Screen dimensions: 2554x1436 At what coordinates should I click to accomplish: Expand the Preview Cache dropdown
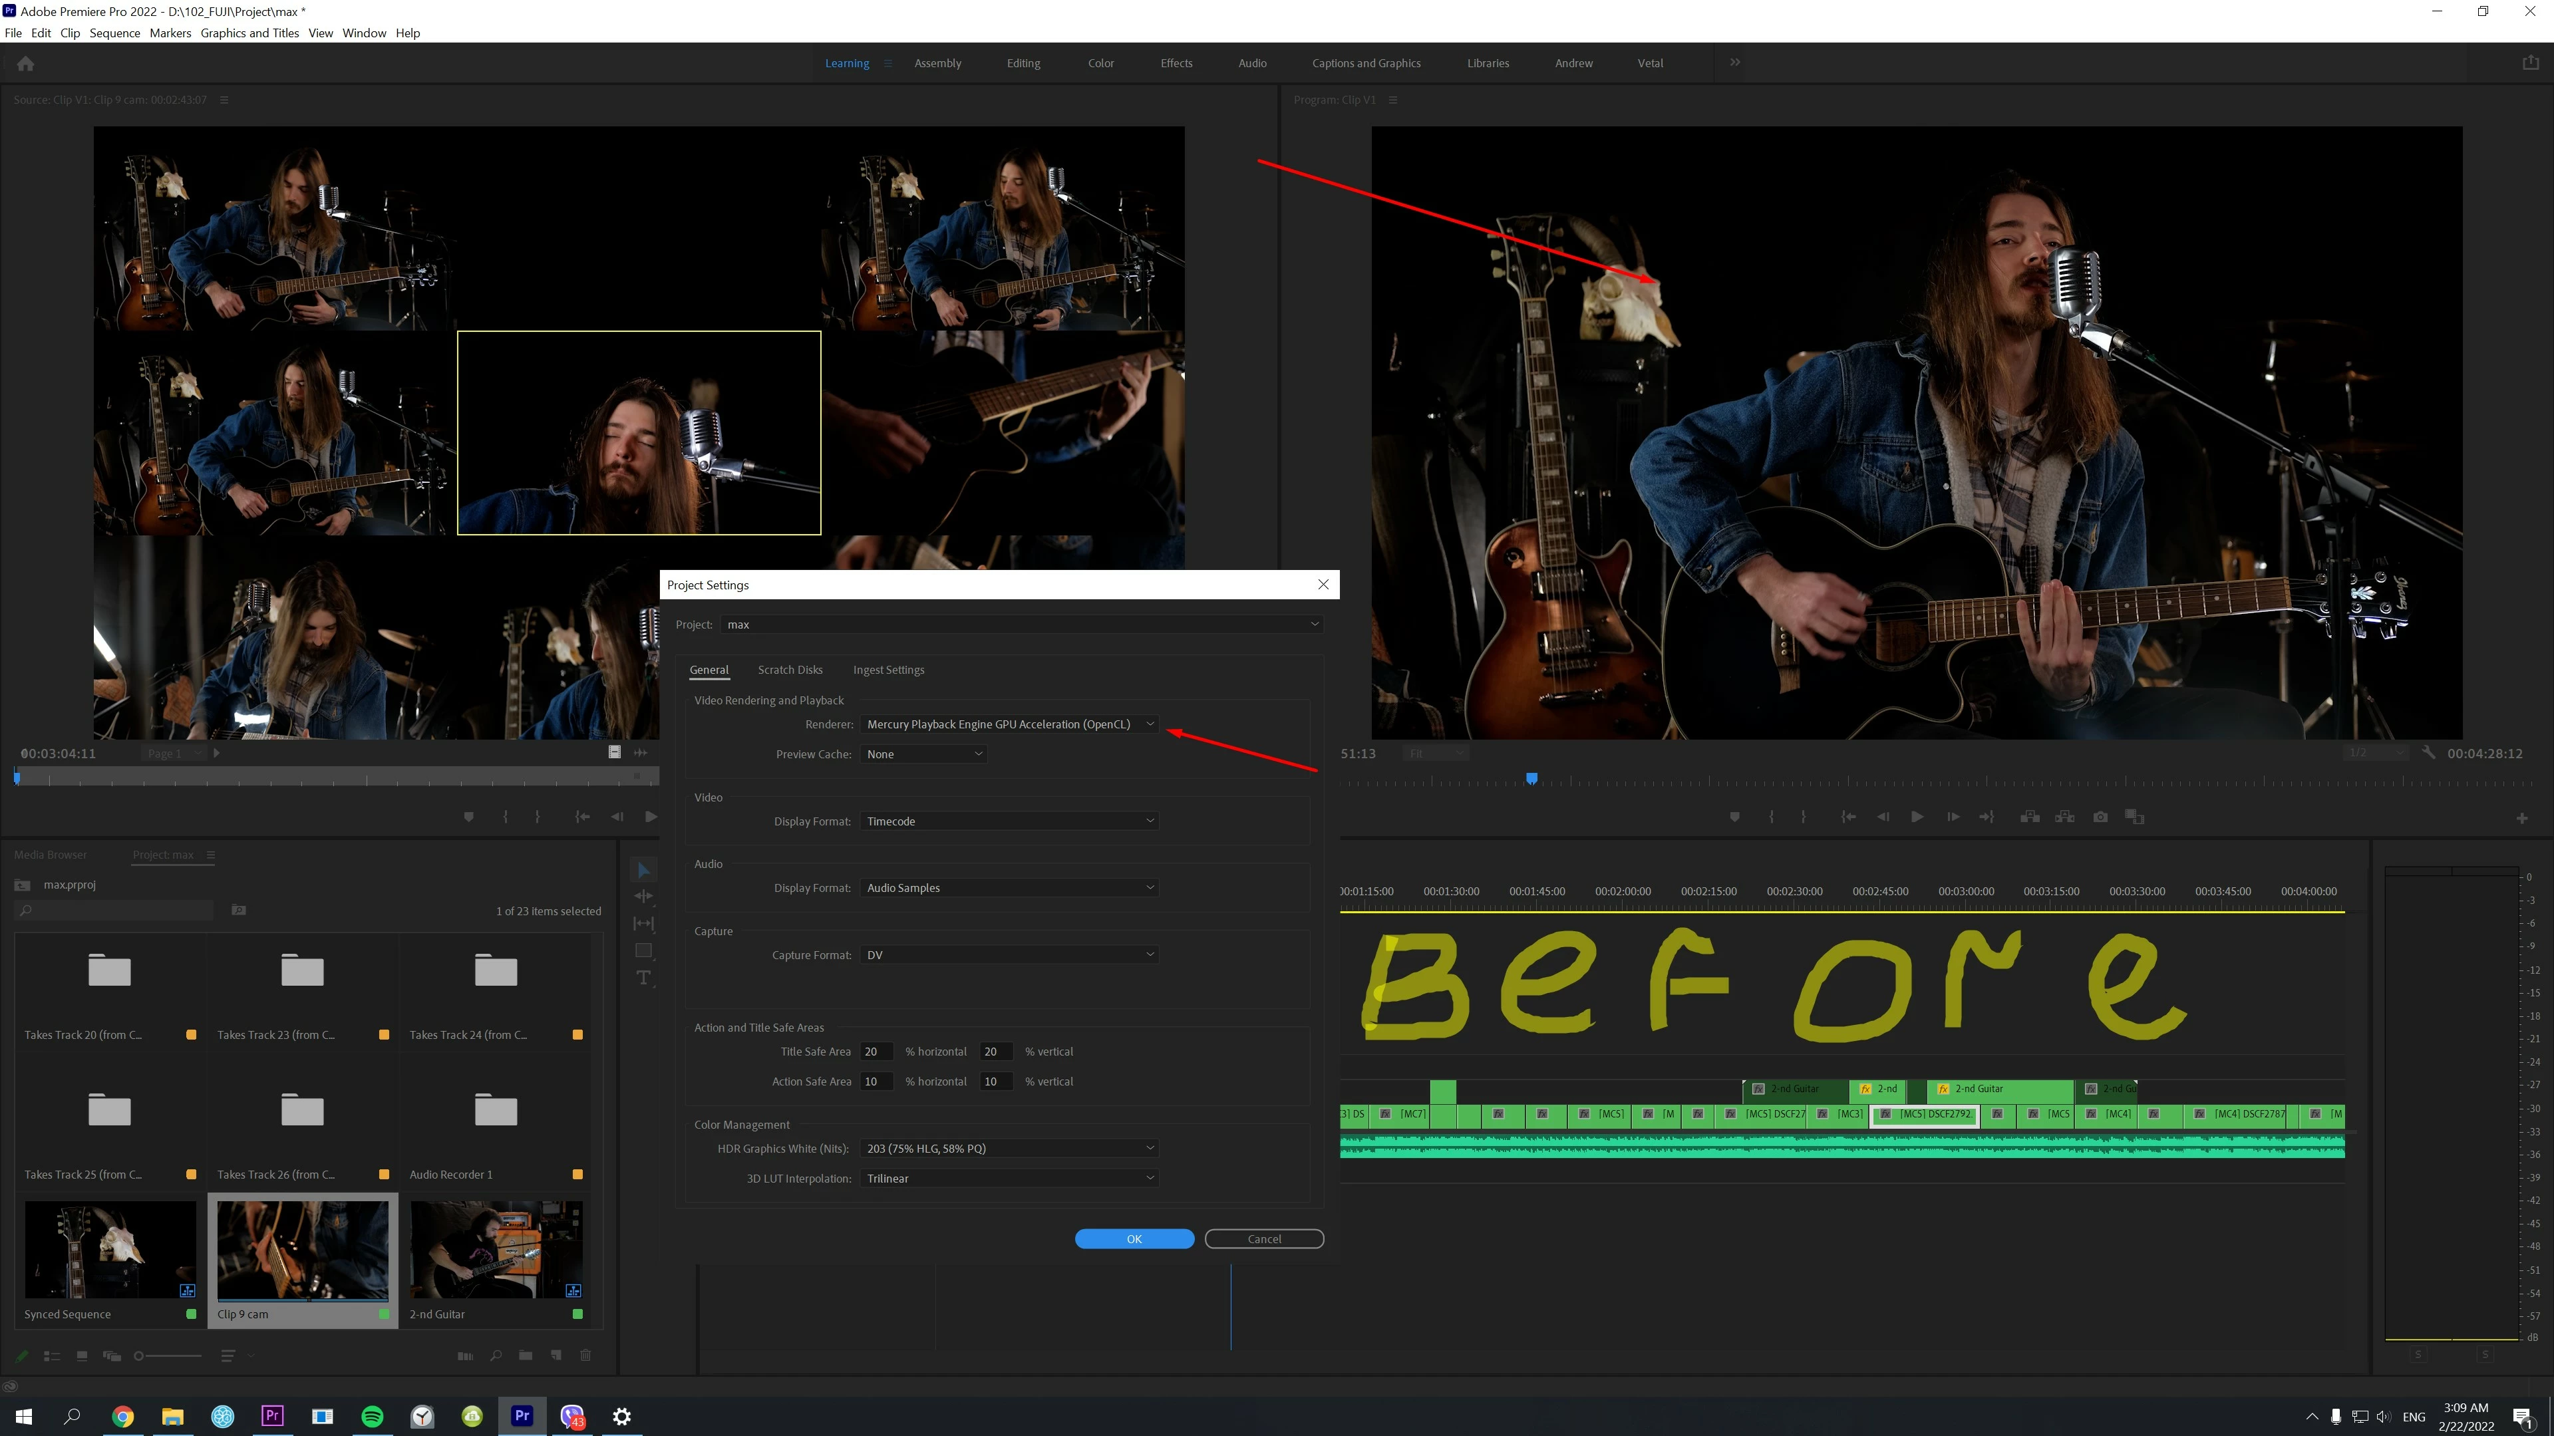coord(923,754)
